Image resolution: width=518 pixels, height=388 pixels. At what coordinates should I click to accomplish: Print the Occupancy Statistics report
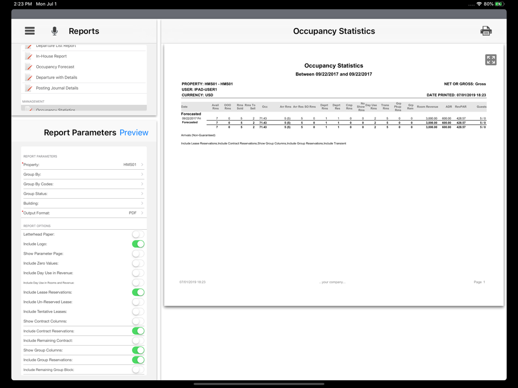tap(486, 31)
